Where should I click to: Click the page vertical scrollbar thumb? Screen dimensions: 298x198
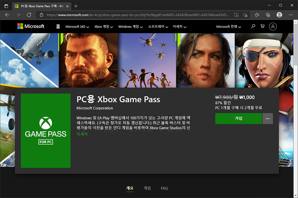(x=296, y=45)
